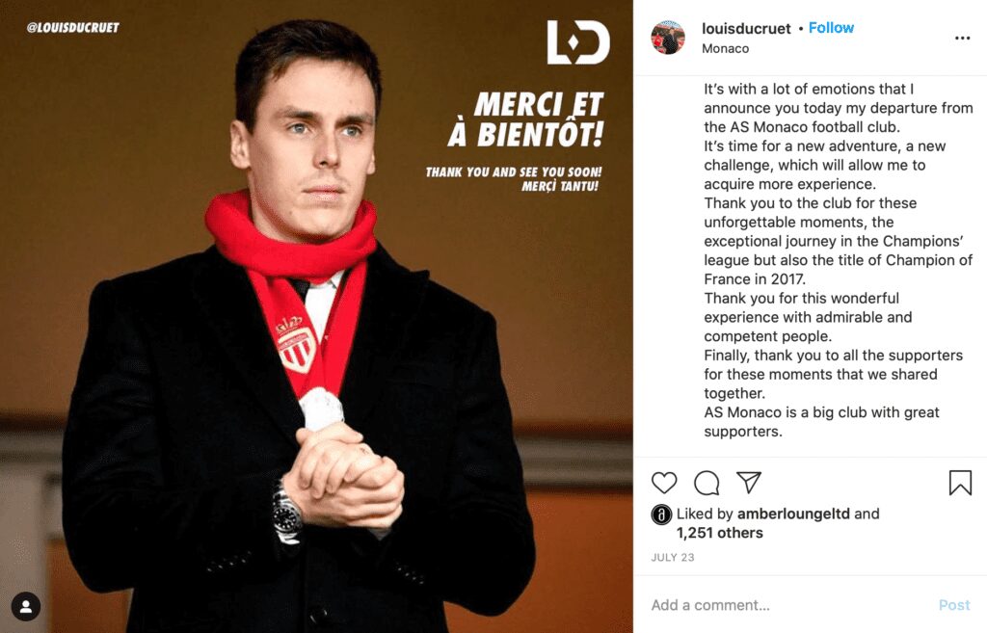Click the LD logo on the photo
987x633 pixels.
(x=578, y=42)
